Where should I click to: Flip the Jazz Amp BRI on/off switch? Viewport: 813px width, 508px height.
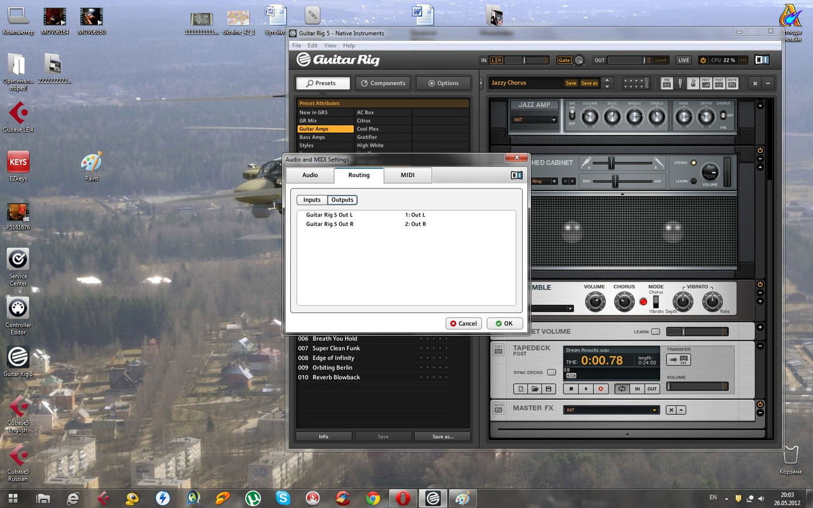point(572,114)
